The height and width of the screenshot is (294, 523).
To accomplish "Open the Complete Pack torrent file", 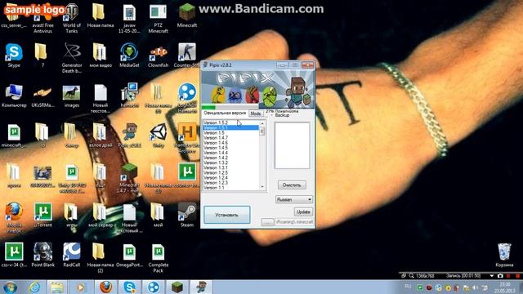I will (158, 258).
